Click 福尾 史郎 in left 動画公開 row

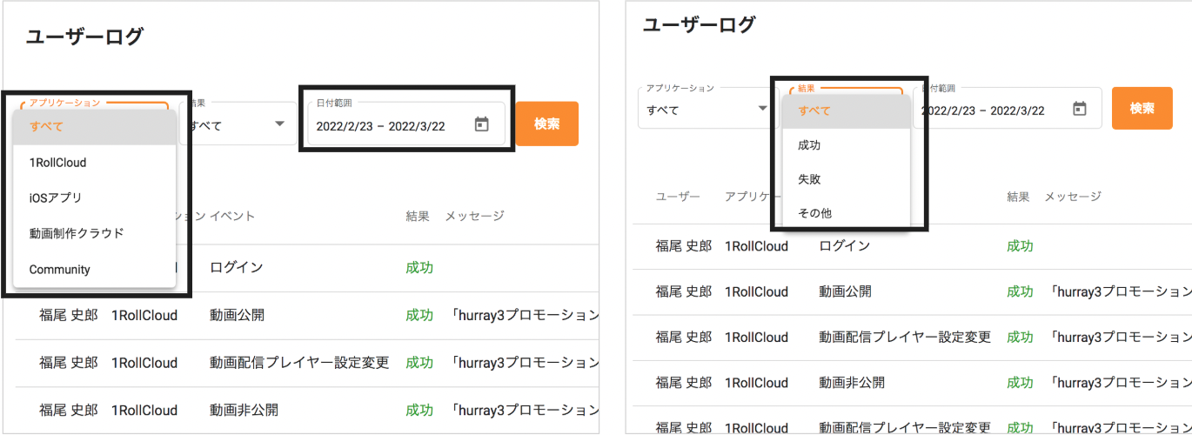(69, 315)
